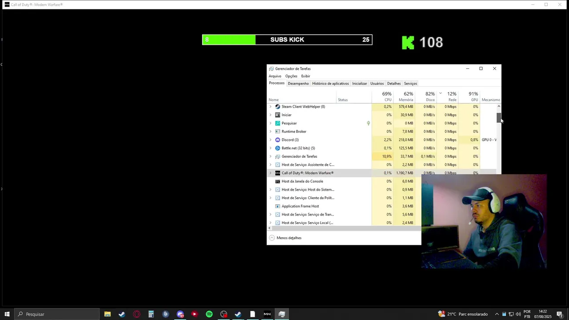Expand the Runtime Broker row
569x320 pixels.
pyautogui.click(x=270, y=132)
